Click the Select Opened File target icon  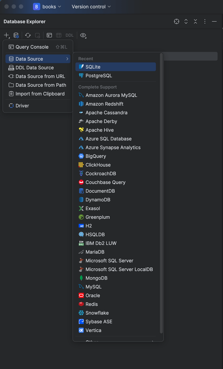pyautogui.click(x=177, y=22)
